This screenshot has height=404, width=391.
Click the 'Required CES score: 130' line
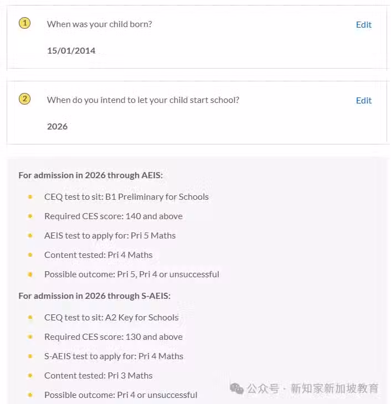113,336
